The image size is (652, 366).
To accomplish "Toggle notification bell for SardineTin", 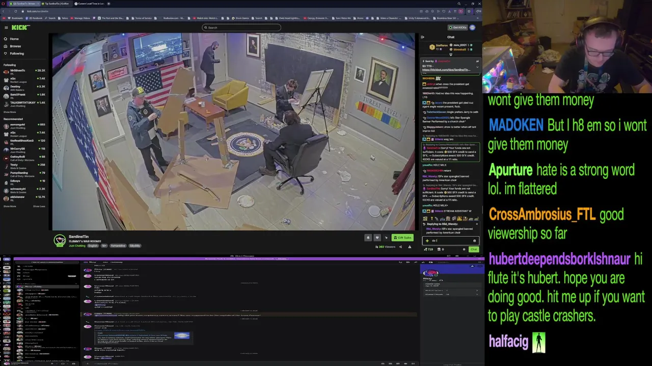I will tap(368, 237).
